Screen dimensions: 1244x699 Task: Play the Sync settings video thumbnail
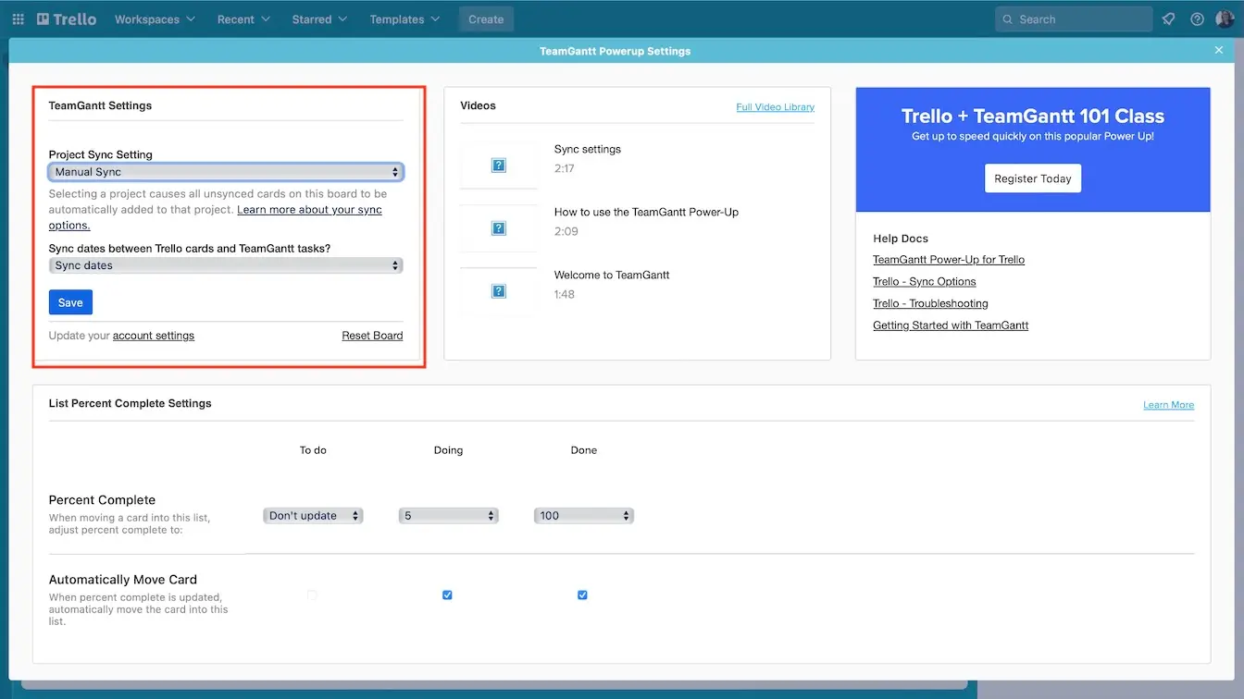(499, 166)
